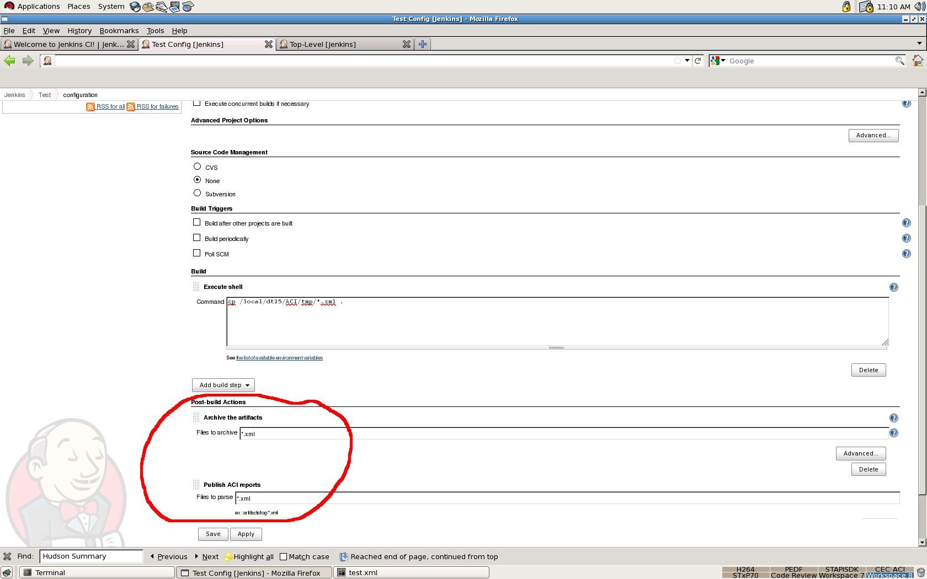Open help for Build periodically
The width and height of the screenshot is (927, 579).
[906, 238]
